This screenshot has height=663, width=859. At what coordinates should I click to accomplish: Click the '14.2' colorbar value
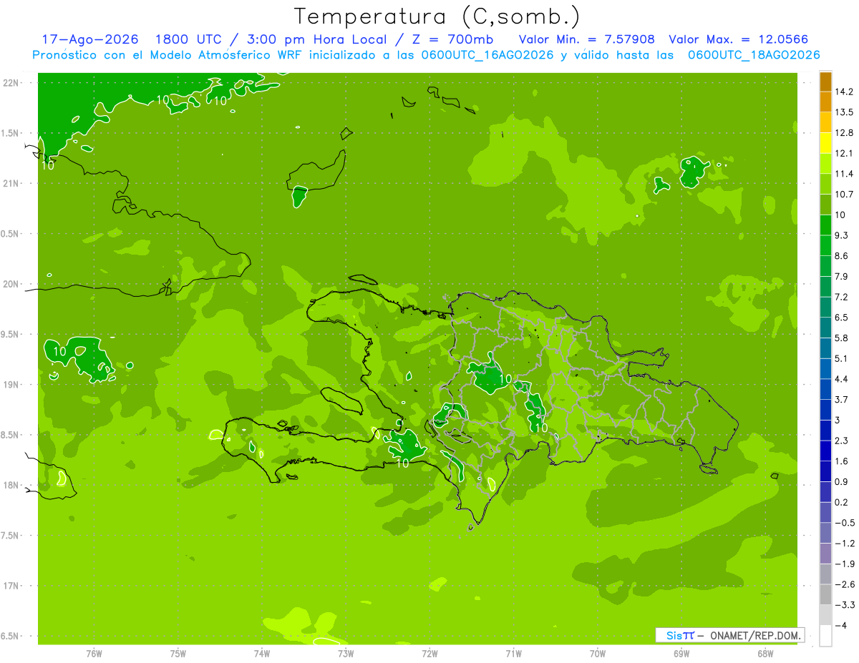[x=845, y=92]
